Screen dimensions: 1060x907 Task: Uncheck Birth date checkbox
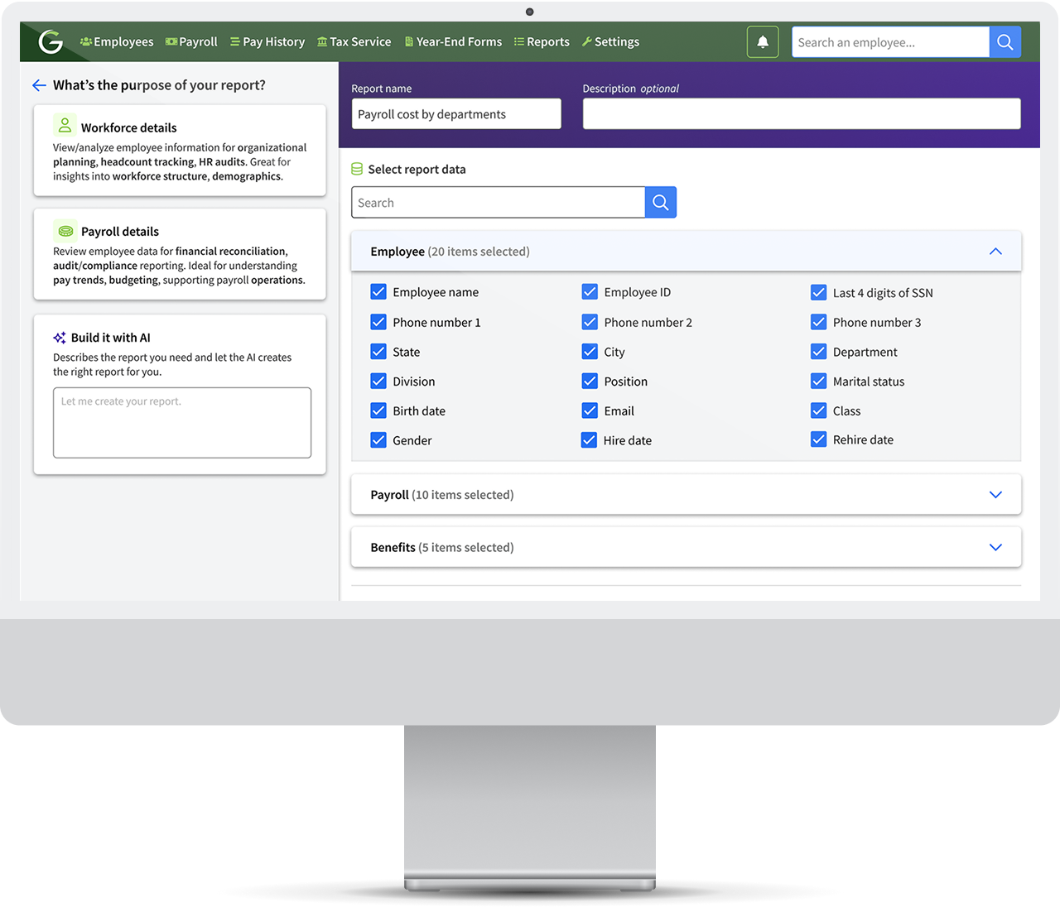point(378,410)
